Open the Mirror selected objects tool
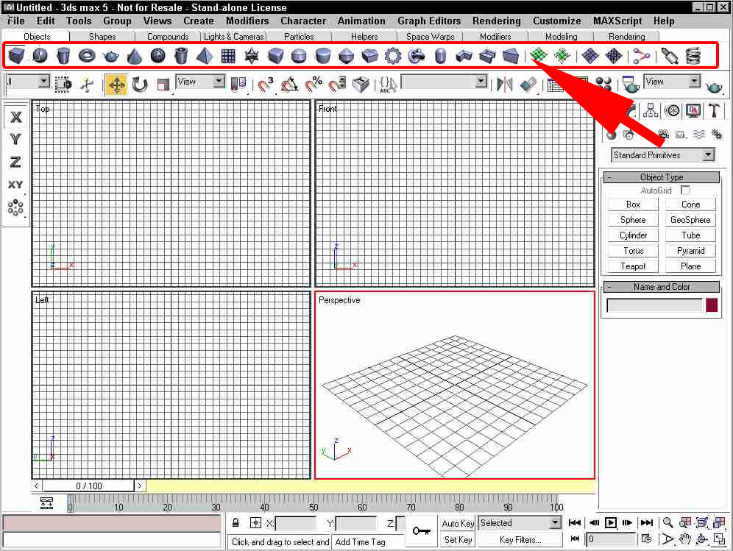The width and height of the screenshot is (733, 551). [x=504, y=85]
